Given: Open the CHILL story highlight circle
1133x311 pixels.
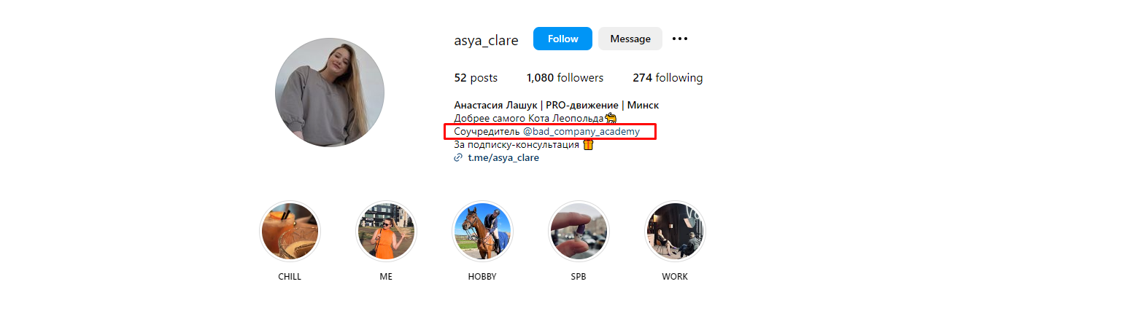Looking at the screenshot, I should point(290,232).
